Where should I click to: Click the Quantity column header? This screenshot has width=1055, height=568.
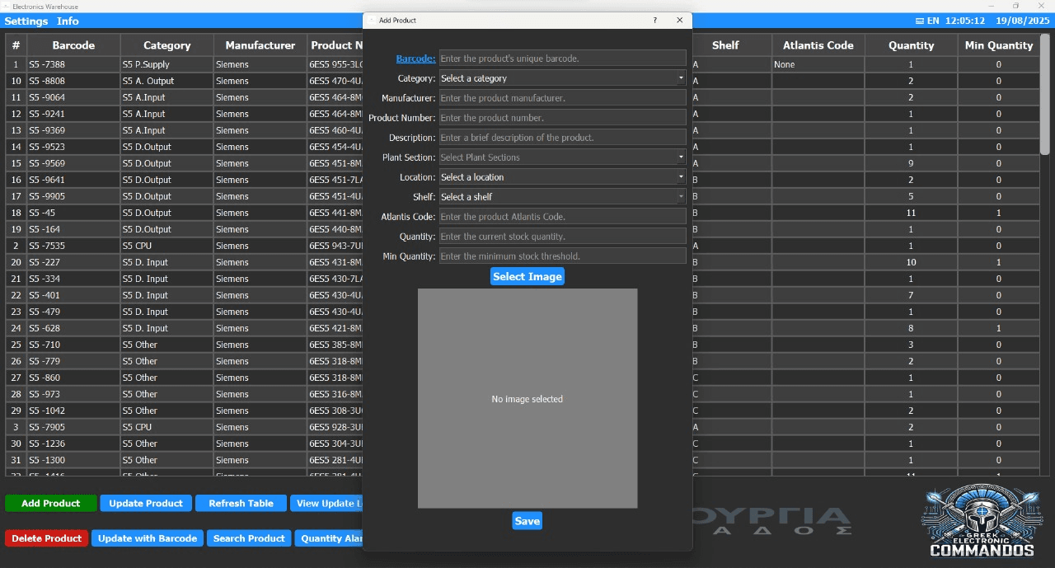pos(911,45)
